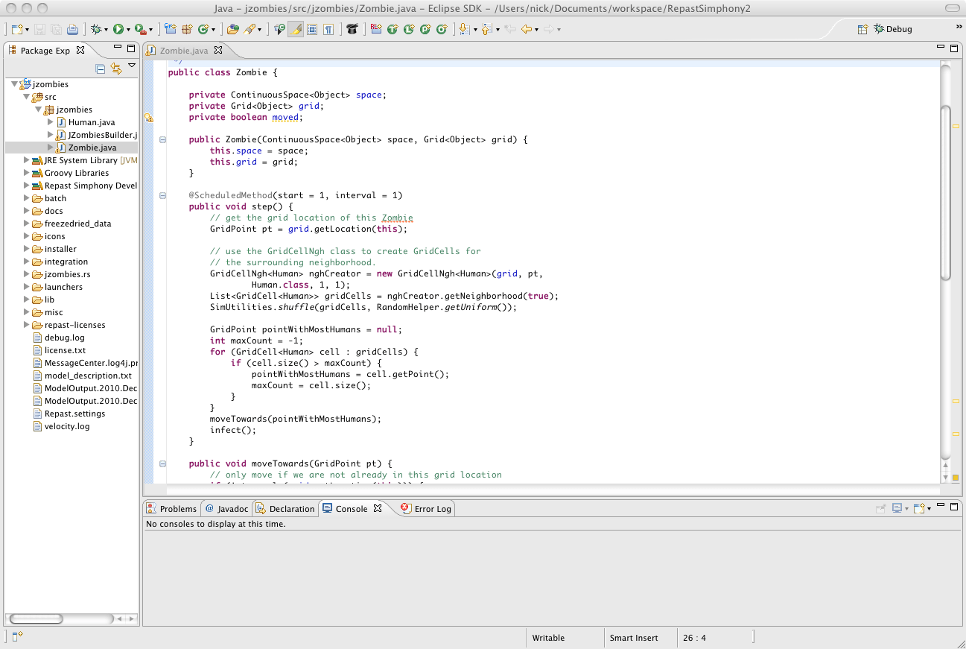Select Human.java in Package Explorer

tap(91, 122)
